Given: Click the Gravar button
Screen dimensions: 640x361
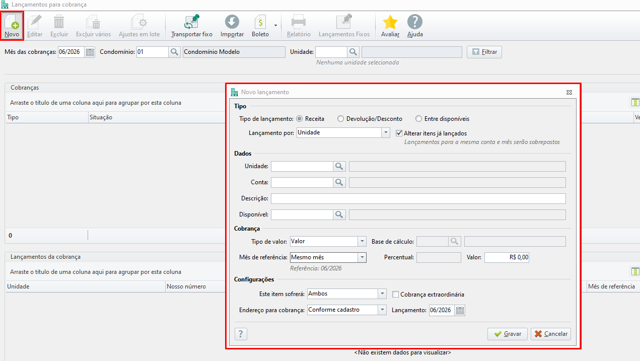Looking at the screenshot, I should point(507,334).
